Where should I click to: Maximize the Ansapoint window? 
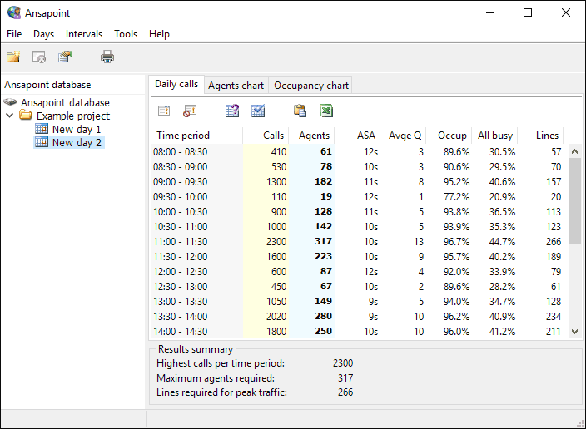[x=528, y=12]
